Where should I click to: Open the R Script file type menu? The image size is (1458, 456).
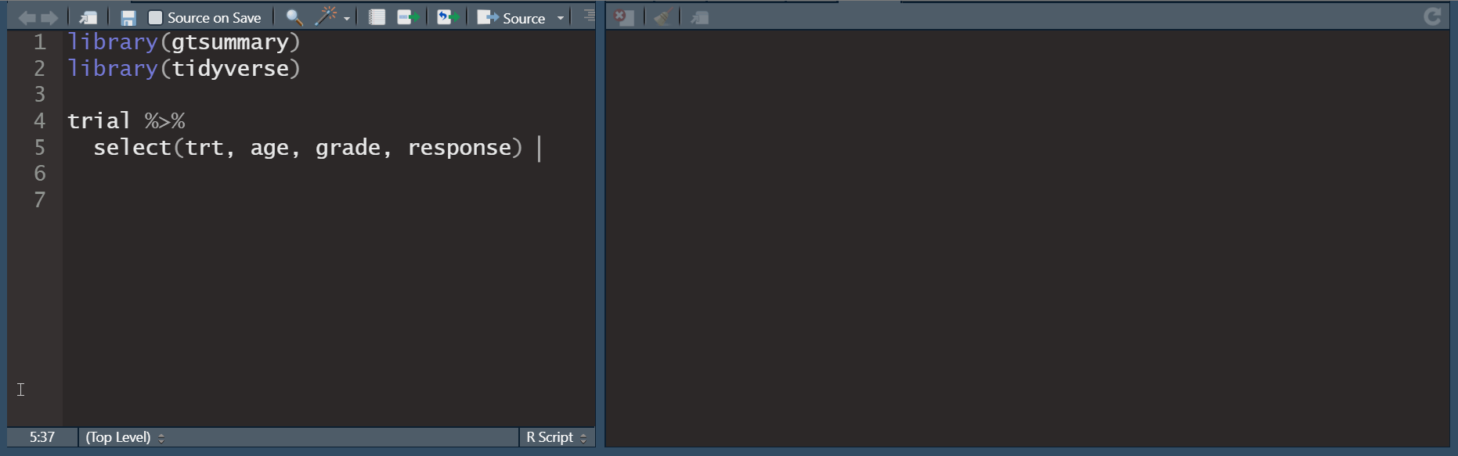coord(556,437)
